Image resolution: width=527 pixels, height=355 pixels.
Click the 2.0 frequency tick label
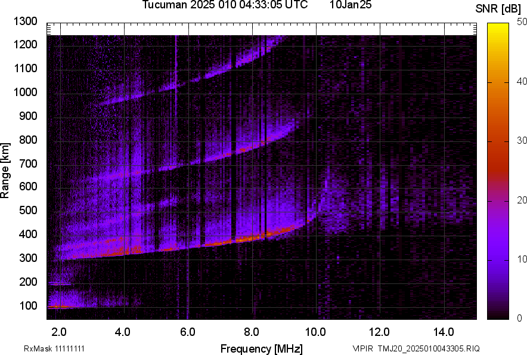pos(59,332)
